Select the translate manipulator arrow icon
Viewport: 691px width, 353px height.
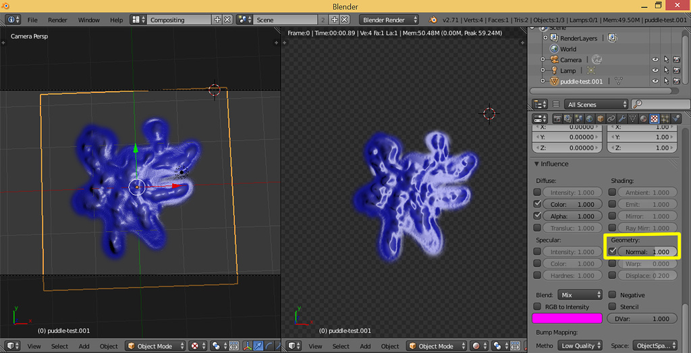click(258, 346)
